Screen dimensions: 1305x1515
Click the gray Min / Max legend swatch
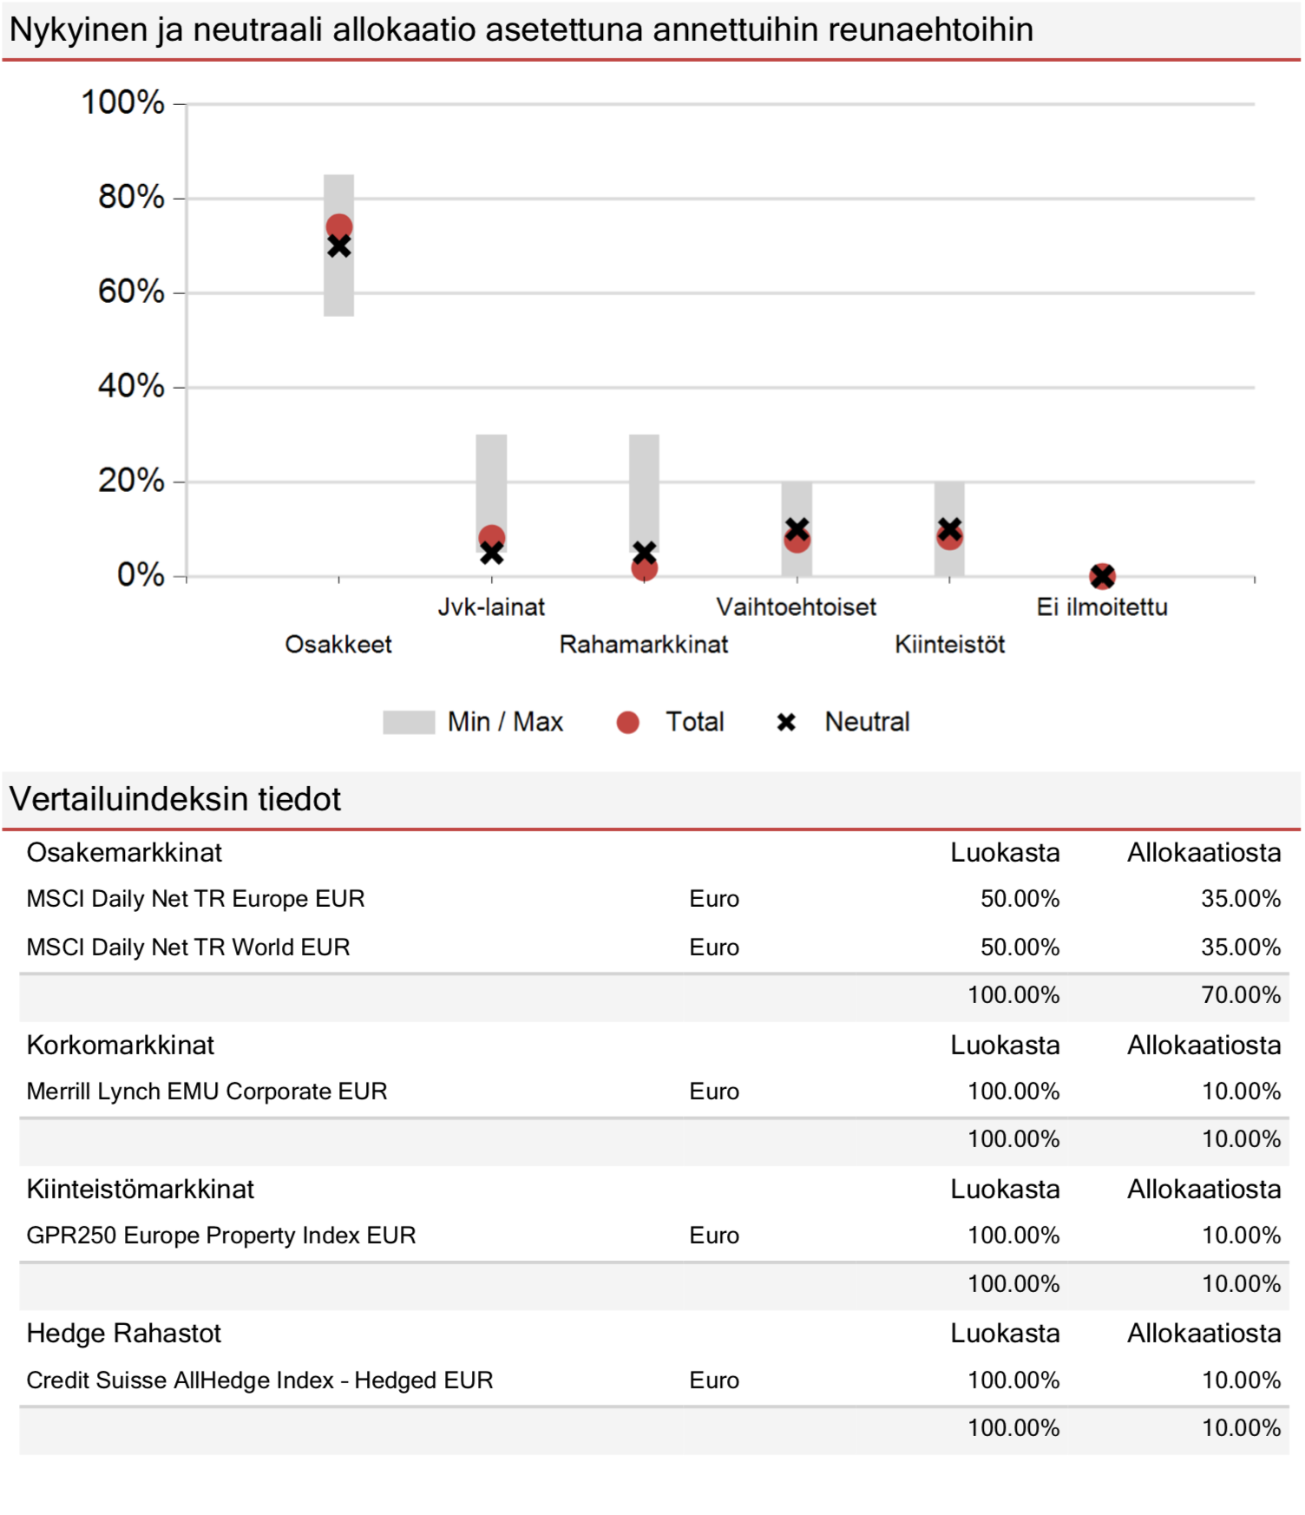pos(409,722)
